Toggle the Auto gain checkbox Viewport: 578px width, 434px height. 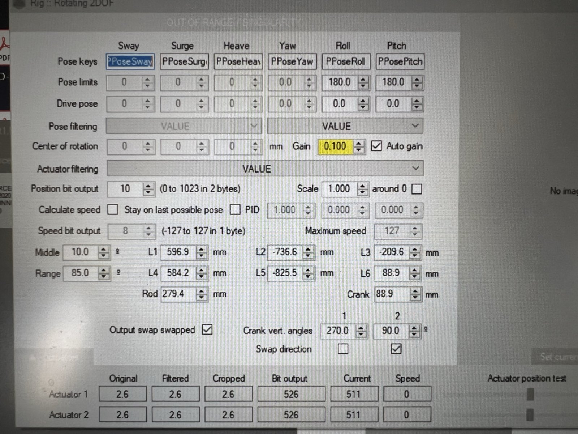pyautogui.click(x=376, y=146)
